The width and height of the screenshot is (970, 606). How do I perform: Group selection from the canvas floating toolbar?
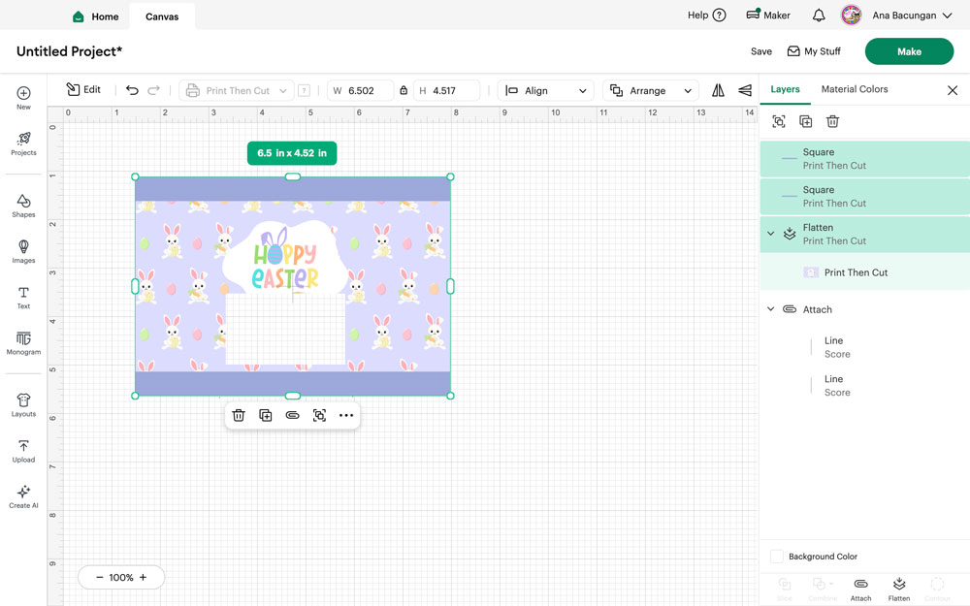(319, 416)
